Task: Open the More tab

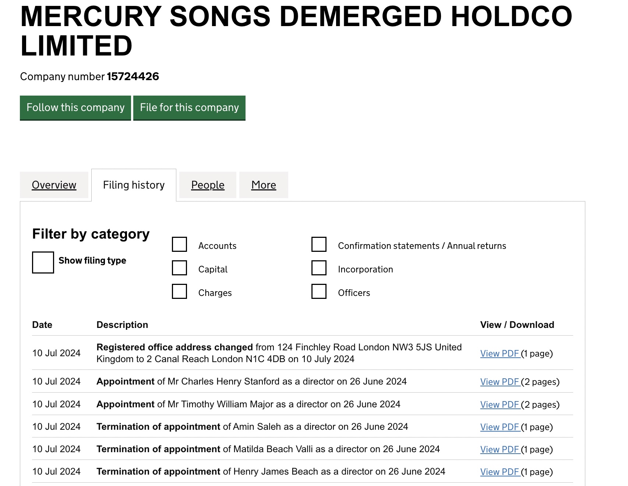Action: pyautogui.click(x=264, y=185)
